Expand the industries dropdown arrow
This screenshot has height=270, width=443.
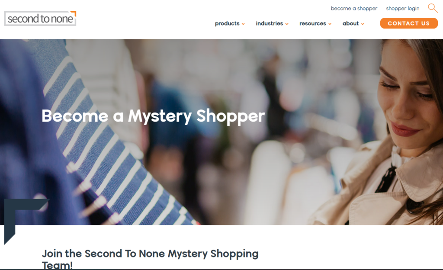287,24
